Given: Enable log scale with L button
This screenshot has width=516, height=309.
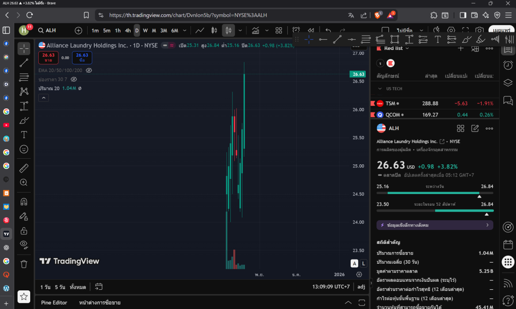Looking at the screenshot, I should (x=363, y=263).
